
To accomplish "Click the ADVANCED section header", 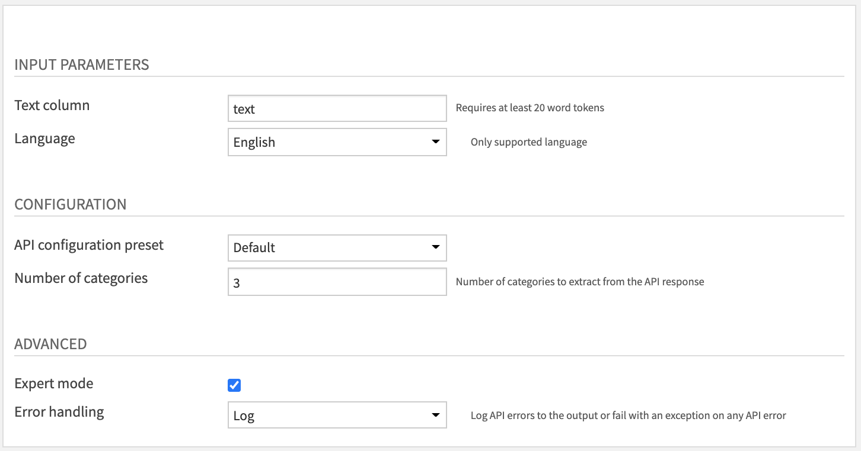I will [x=50, y=343].
